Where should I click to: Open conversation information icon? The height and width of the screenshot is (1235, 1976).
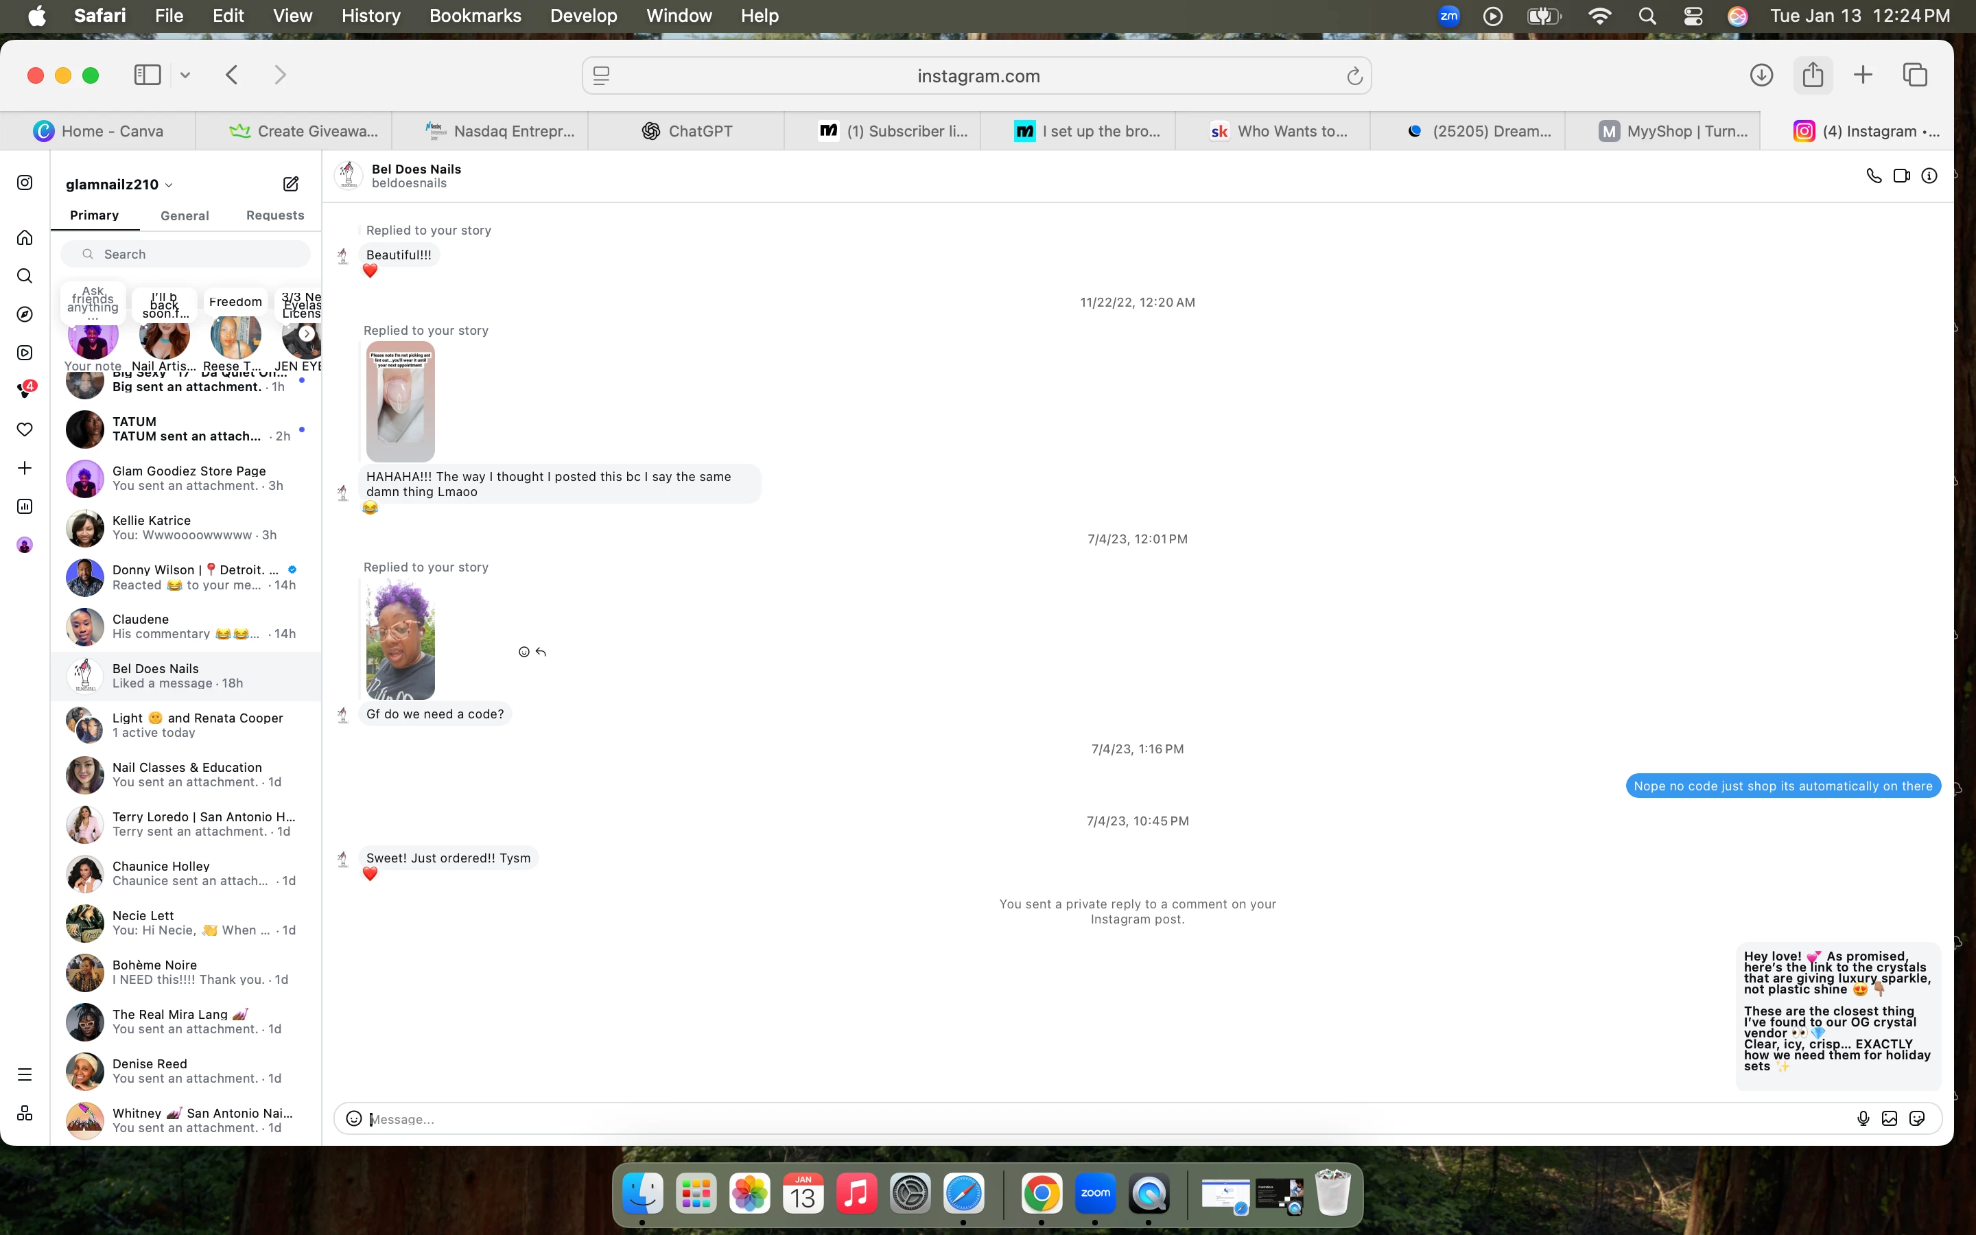[x=1929, y=176]
